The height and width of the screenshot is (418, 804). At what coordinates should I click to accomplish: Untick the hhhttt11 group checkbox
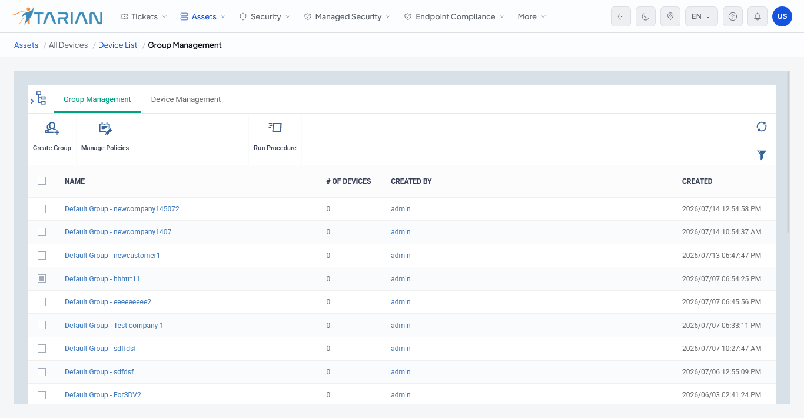(x=42, y=278)
